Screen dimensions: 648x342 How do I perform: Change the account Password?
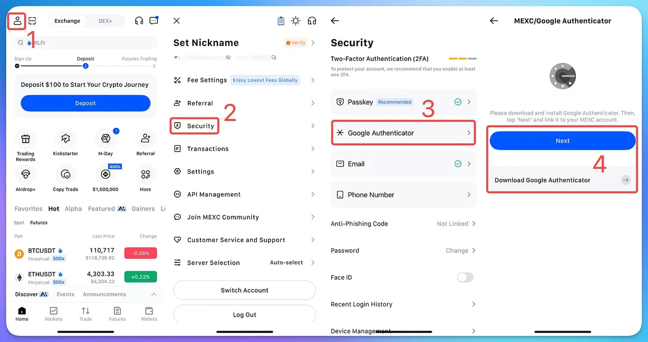pos(403,251)
